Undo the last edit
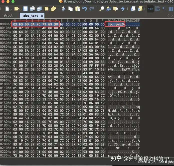 pyautogui.click(x=85, y=9)
